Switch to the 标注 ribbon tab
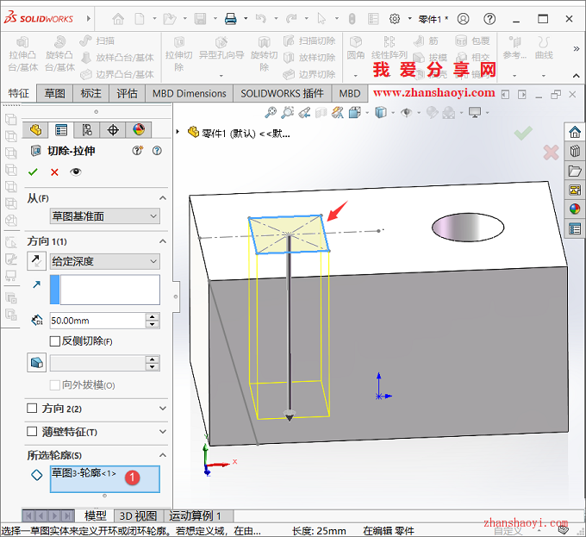The height and width of the screenshot is (537, 586). point(90,93)
